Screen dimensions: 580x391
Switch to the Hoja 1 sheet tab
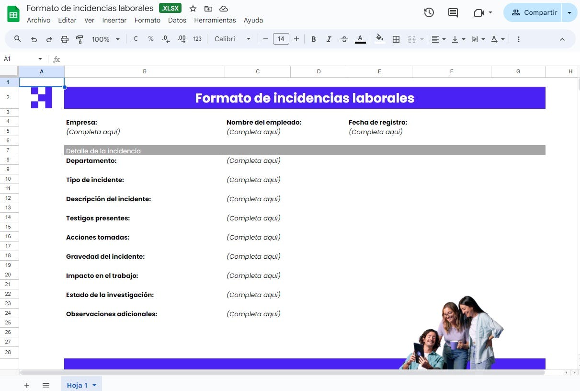click(78, 385)
